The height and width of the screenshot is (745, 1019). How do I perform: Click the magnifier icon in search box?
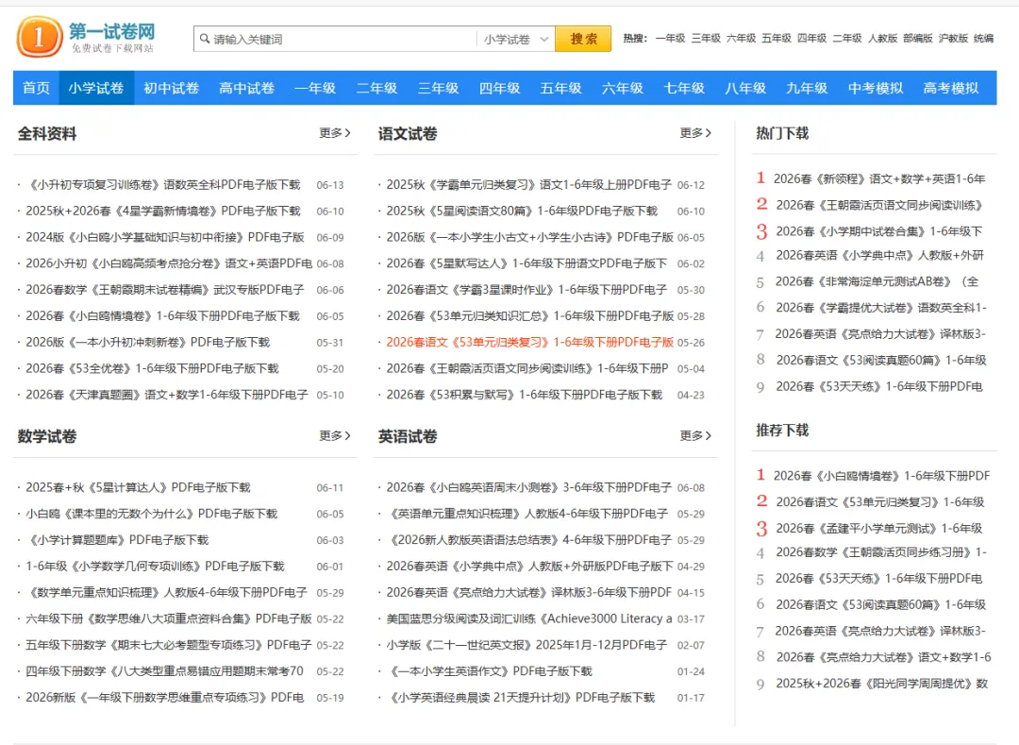[205, 39]
